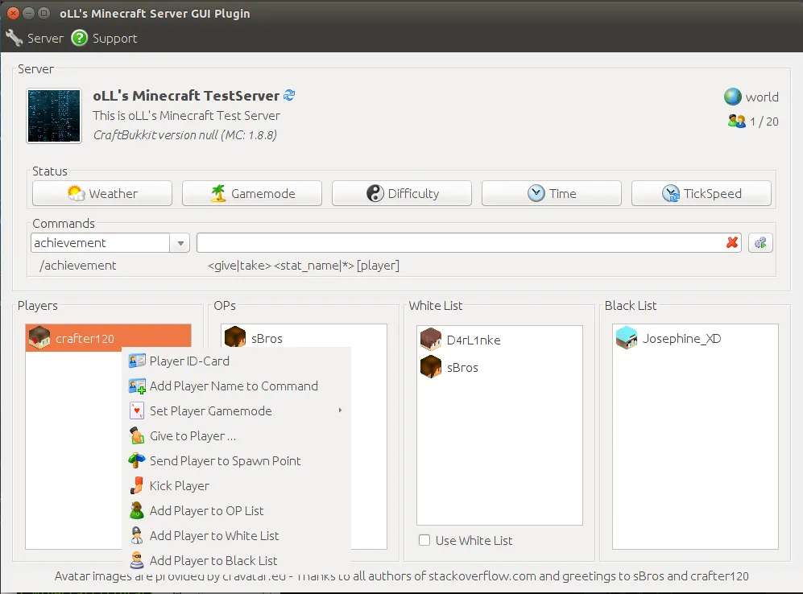Image resolution: width=803 pixels, height=594 pixels.
Task: Click the refresh icon beside the server name
Action: point(289,95)
